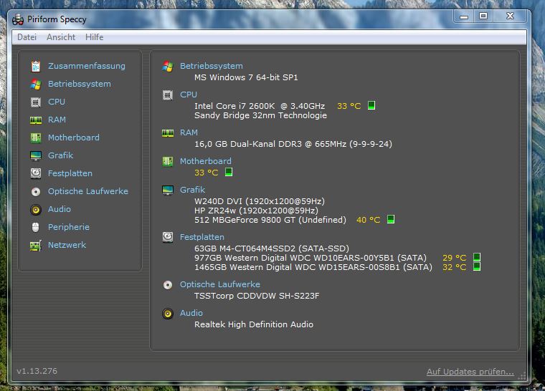Click the drive icon beside Festplatten heading
545x391 pixels.
[168, 237]
